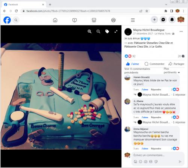Screen dimensions: 188x168
Task: Click in Écrivez un commentaire field
Action: [x=158, y=155]
